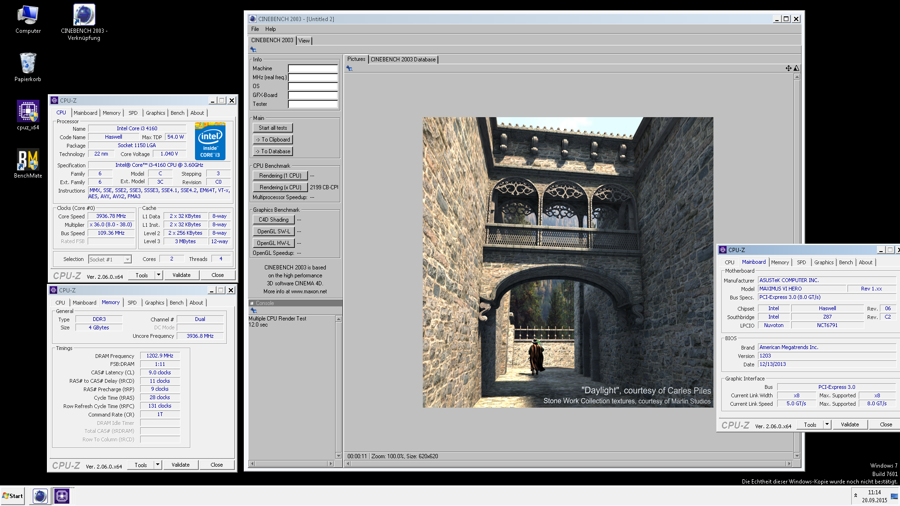Run Rendering (1 CPU) benchmark

point(280,176)
